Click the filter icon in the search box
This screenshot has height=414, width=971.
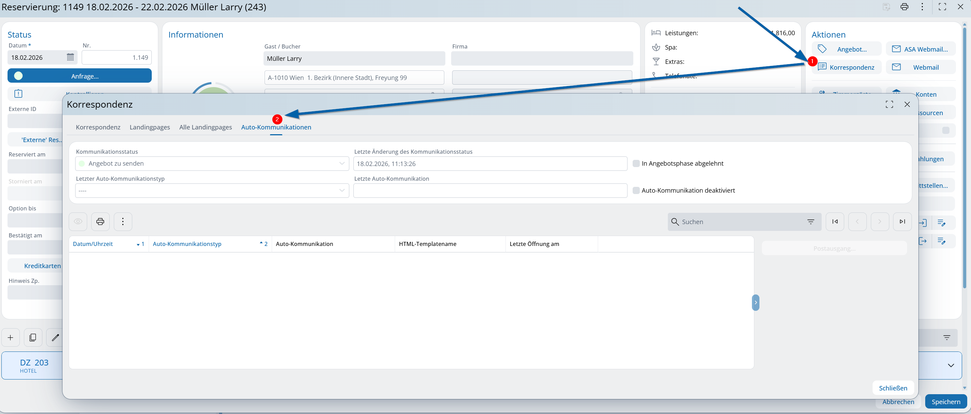point(810,221)
